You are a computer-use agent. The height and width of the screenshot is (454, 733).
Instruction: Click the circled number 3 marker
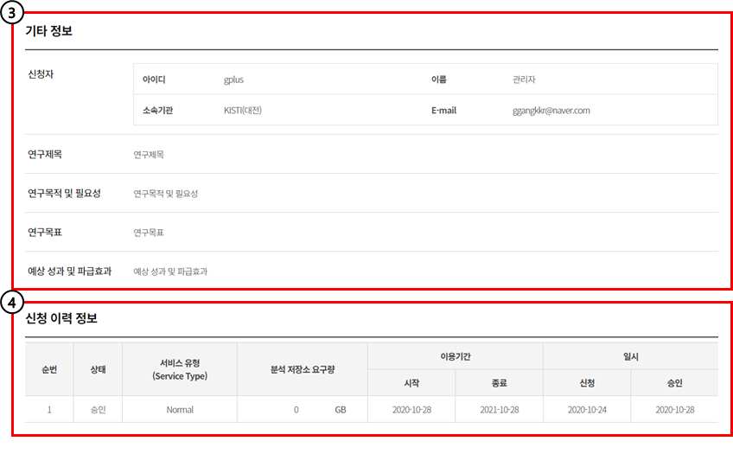pyautogui.click(x=11, y=14)
